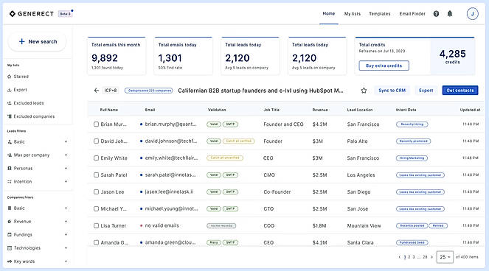Open the 25 items per page dropdown

click(x=445, y=257)
